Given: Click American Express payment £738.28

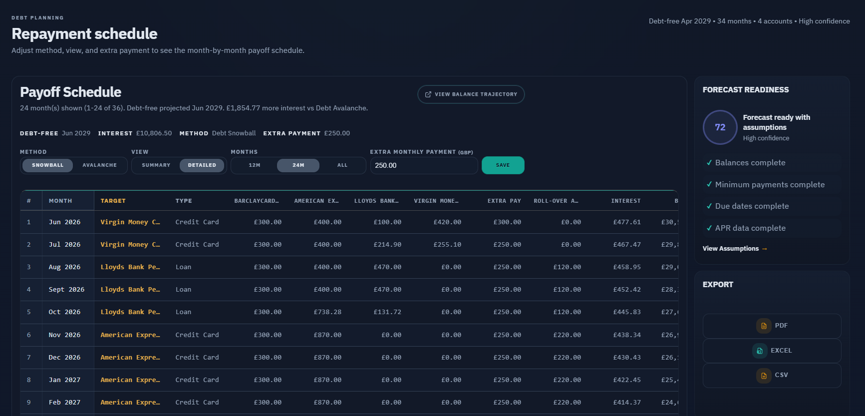Looking at the screenshot, I should (x=327, y=312).
